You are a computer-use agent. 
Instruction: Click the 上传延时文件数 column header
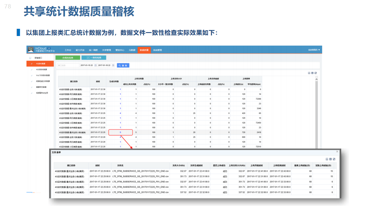point(204,84)
